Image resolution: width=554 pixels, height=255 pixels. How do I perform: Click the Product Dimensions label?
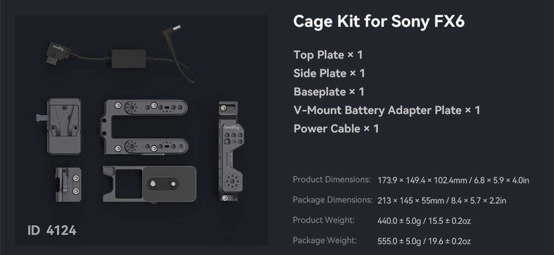tap(332, 180)
